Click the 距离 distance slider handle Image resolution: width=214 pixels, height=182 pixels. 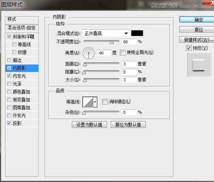coord(85,64)
